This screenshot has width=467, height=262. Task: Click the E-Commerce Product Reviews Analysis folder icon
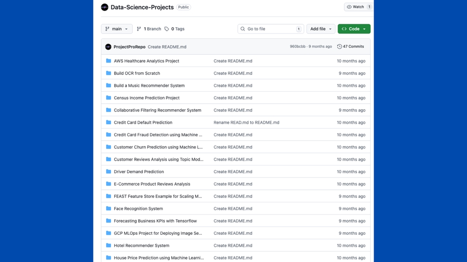coord(108,184)
